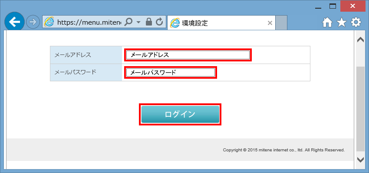Click the Copyright 2015 mitene internet text
The image size is (369, 173).
tap(284, 150)
